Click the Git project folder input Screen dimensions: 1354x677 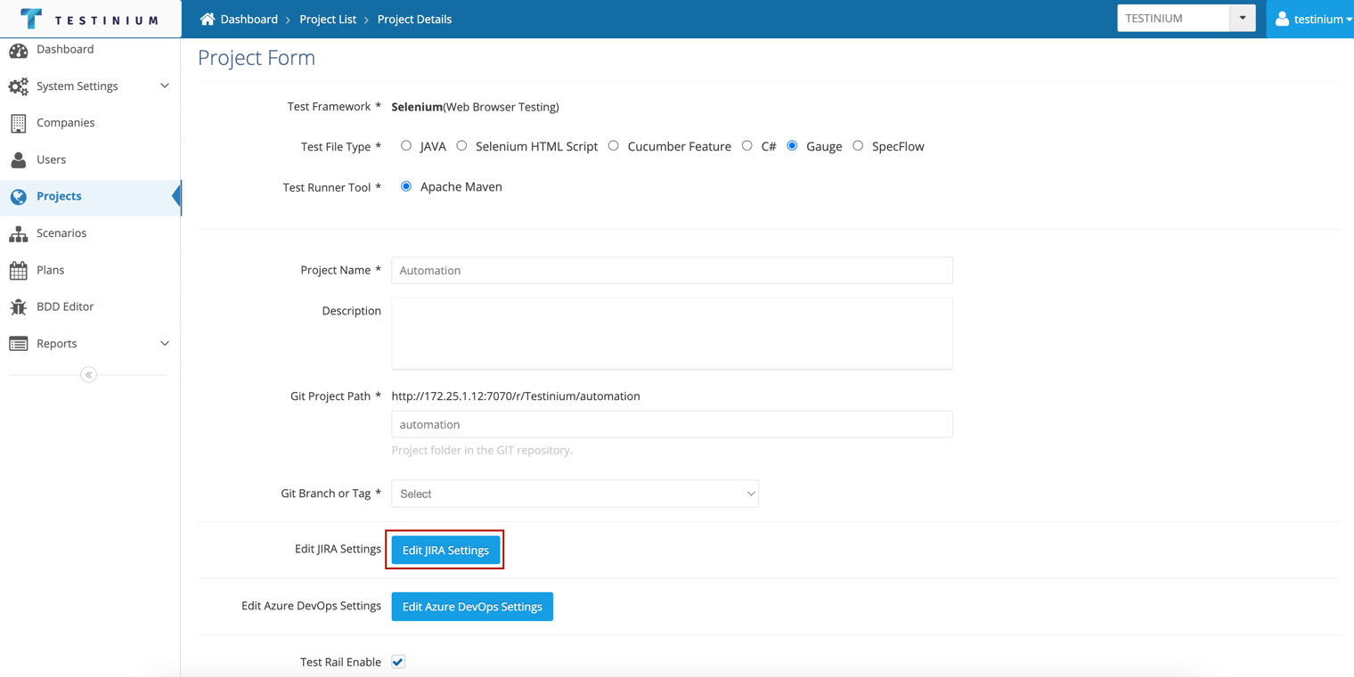point(672,424)
